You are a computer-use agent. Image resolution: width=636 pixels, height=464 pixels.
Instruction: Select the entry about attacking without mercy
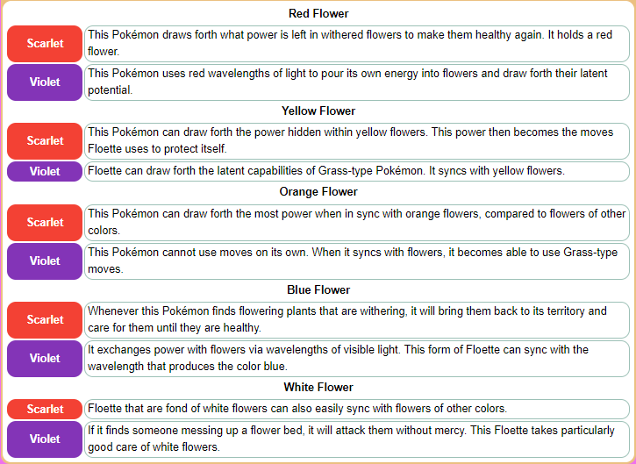tap(357, 439)
